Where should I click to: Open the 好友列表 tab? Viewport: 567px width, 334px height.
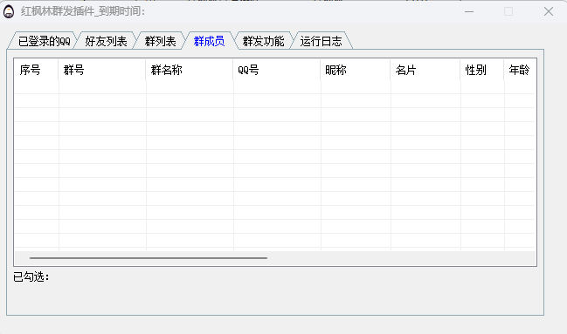[106, 41]
